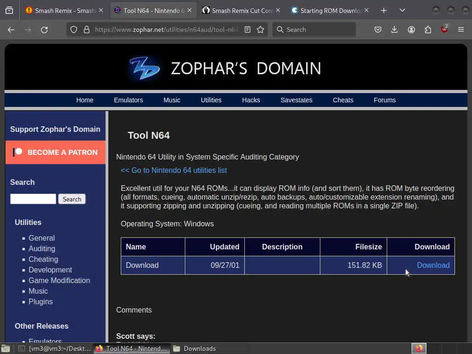Click the padlock site security icon

pos(87,29)
